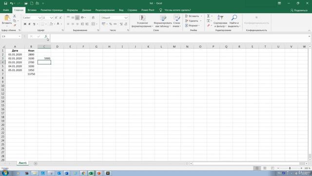
Task: Open the Файл tab
Action: coord(6,10)
